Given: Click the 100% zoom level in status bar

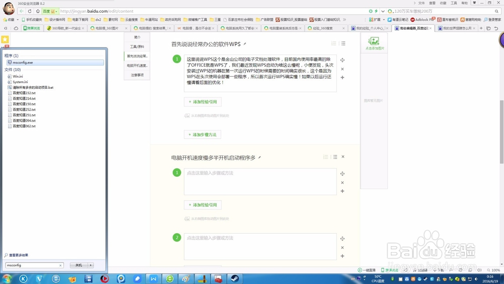Looking at the screenshot, I should pos(494,270).
